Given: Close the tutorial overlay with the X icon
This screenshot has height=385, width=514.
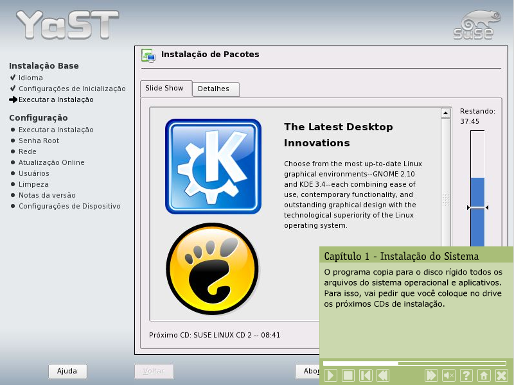Looking at the screenshot, I should click(x=501, y=375).
